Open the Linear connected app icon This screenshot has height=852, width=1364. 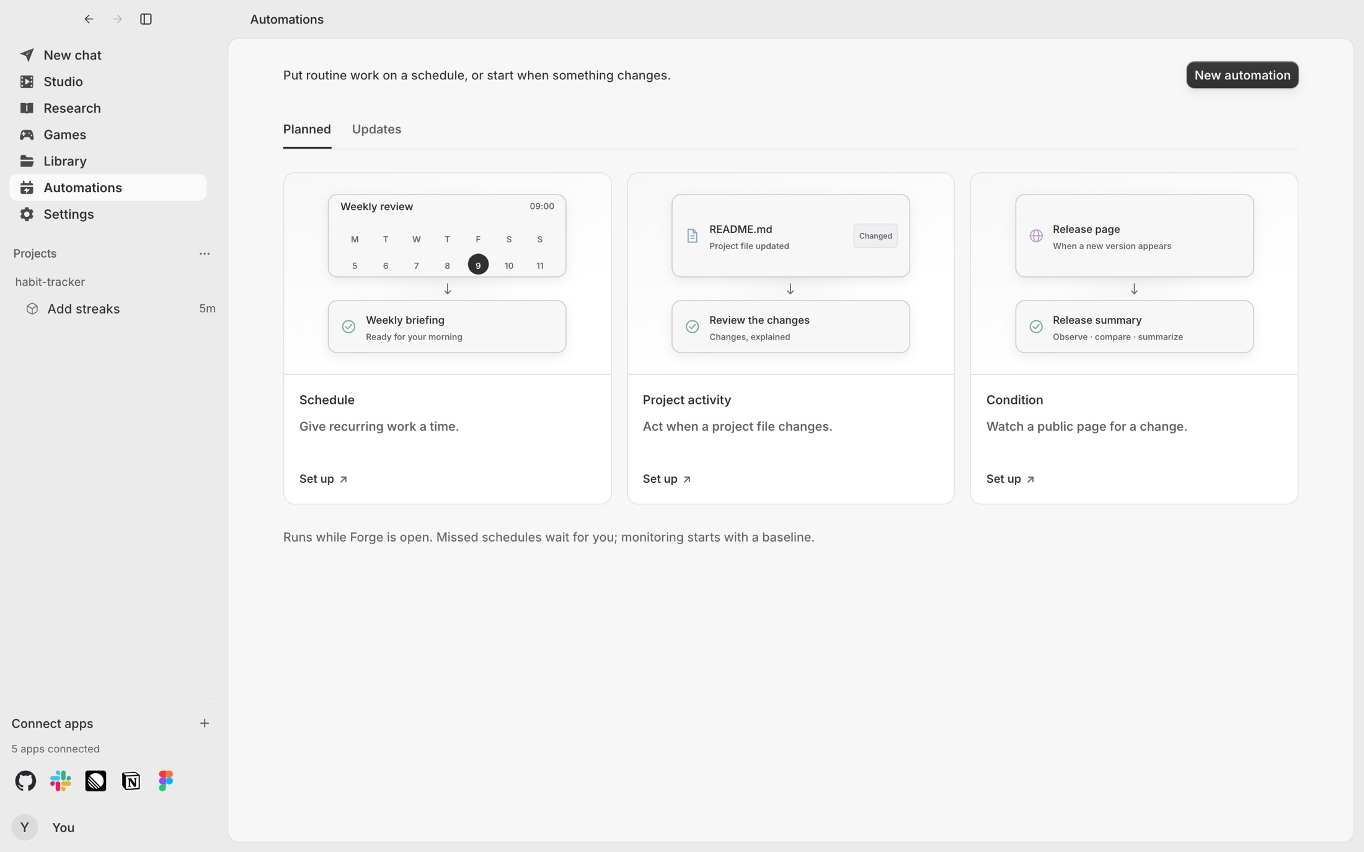(x=95, y=781)
